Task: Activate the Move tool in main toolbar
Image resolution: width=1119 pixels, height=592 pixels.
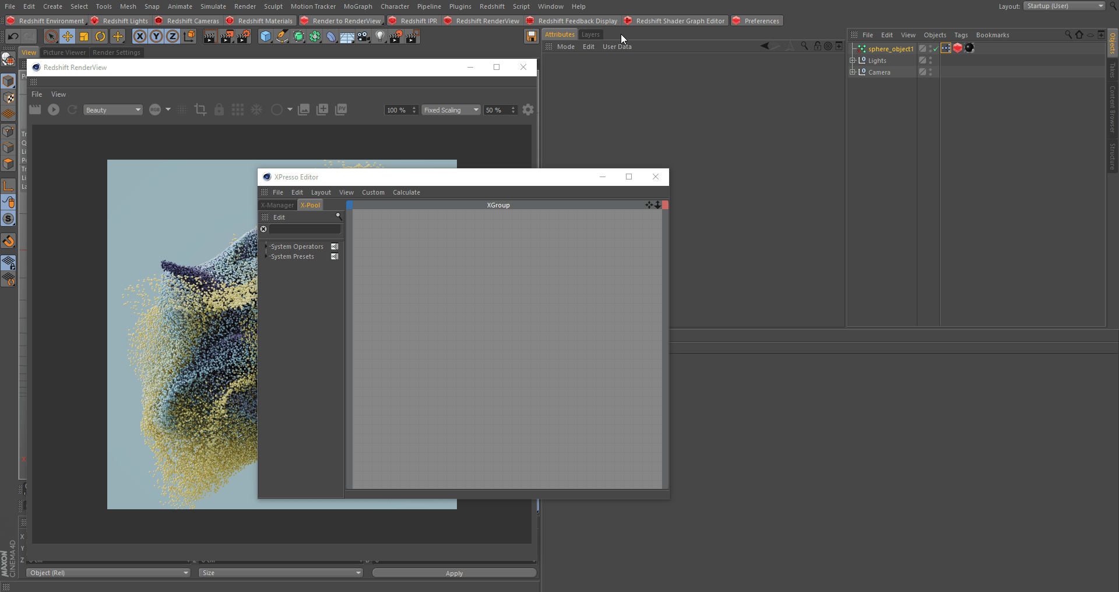Action: (68, 37)
